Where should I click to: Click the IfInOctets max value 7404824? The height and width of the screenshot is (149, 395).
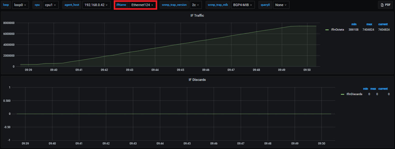pyautogui.click(x=369, y=30)
